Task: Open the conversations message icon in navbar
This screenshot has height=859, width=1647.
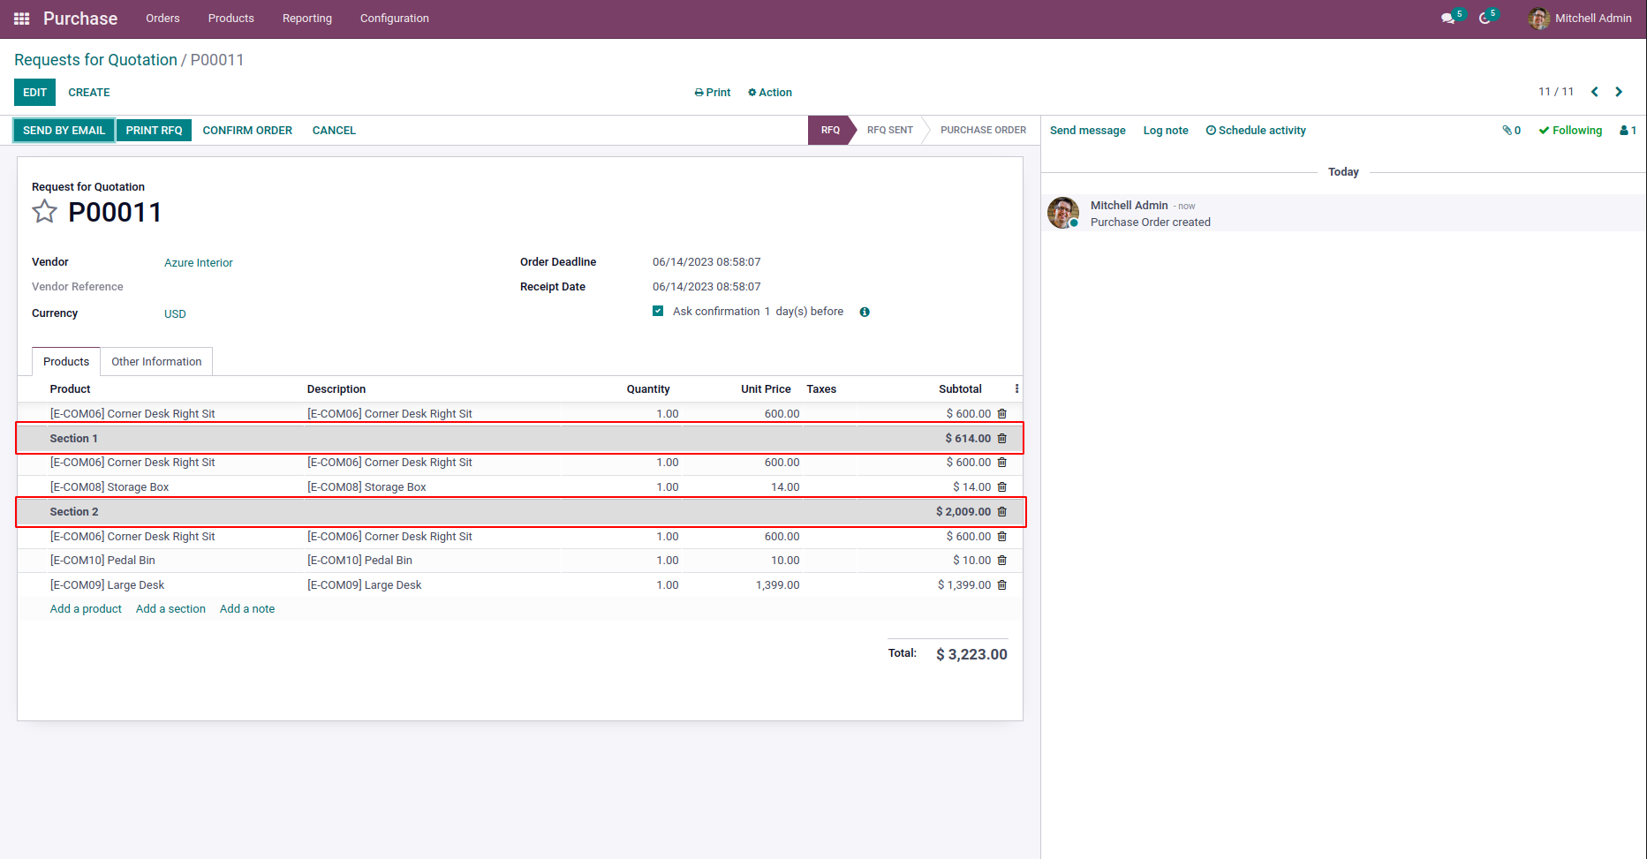Action: [x=1447, y=19]
